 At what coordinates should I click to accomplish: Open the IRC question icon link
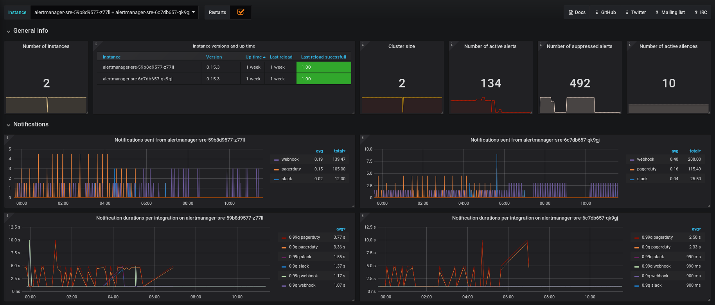[701, 12]
